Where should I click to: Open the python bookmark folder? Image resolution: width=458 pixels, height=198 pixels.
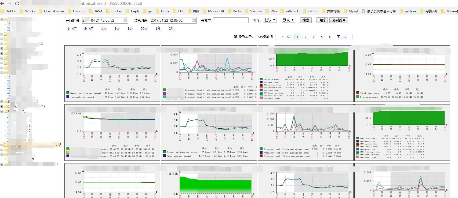[x=408, y=11]
